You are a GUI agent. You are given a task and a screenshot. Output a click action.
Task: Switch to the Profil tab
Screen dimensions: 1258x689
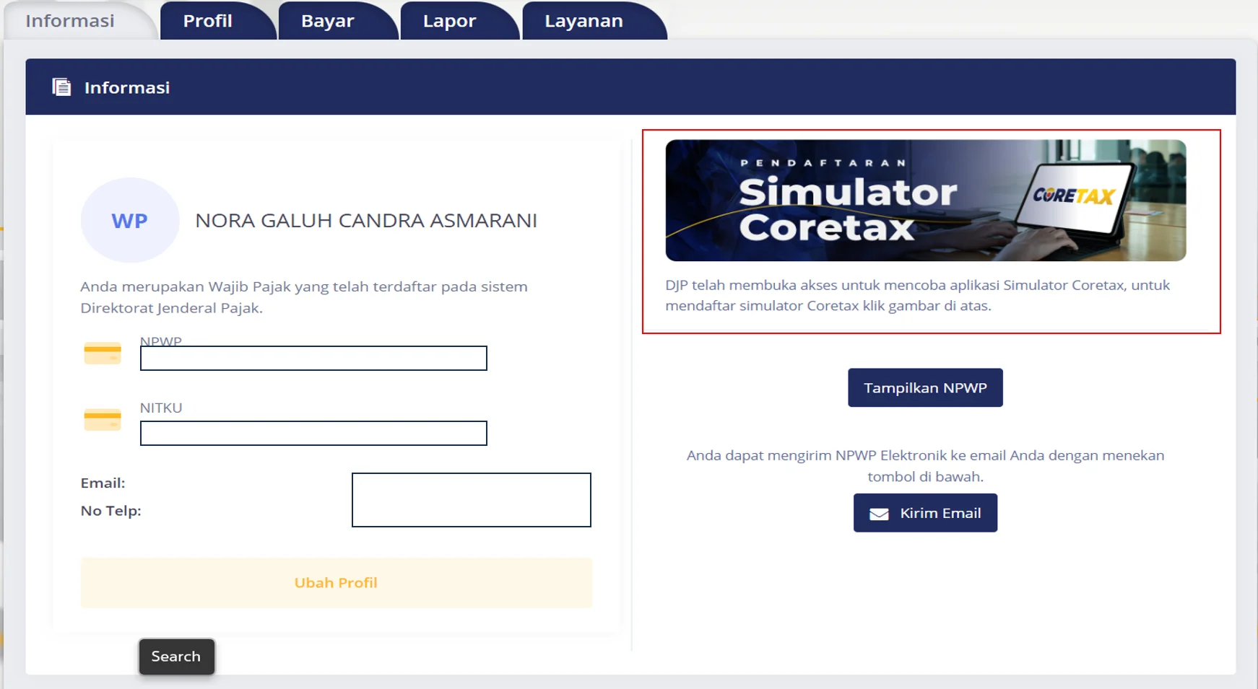pos(218,21)
